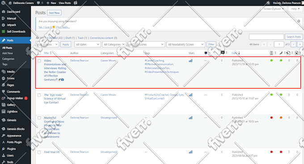This screenshot has height=164, width=304.
Task: Expand Help panel
Action: pyautogui.click(x=295, y=9)
